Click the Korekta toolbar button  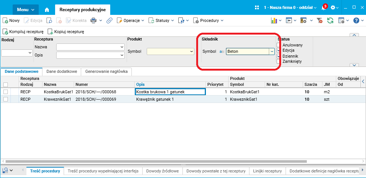coord(76,20)
